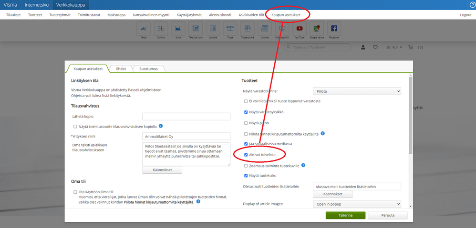Enable Piilota hinnat kirjautumattomilta käyttäjiltä
Image resolution: width=476 pixels, height=228 pixels.
click(x=246, y=134)
